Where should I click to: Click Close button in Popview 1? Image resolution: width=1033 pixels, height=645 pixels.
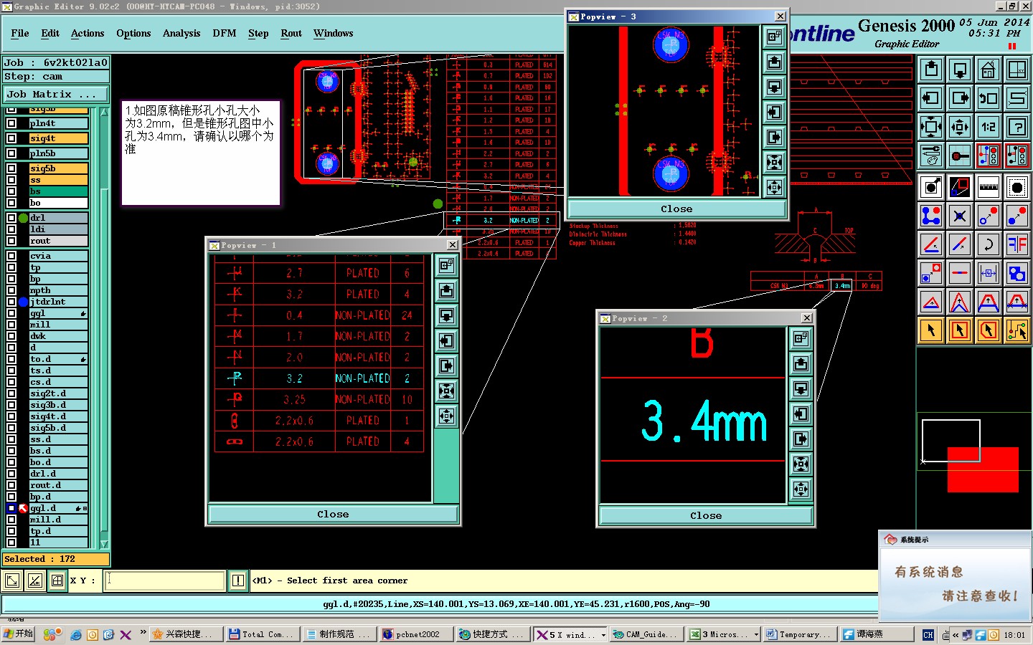[333, 514]
